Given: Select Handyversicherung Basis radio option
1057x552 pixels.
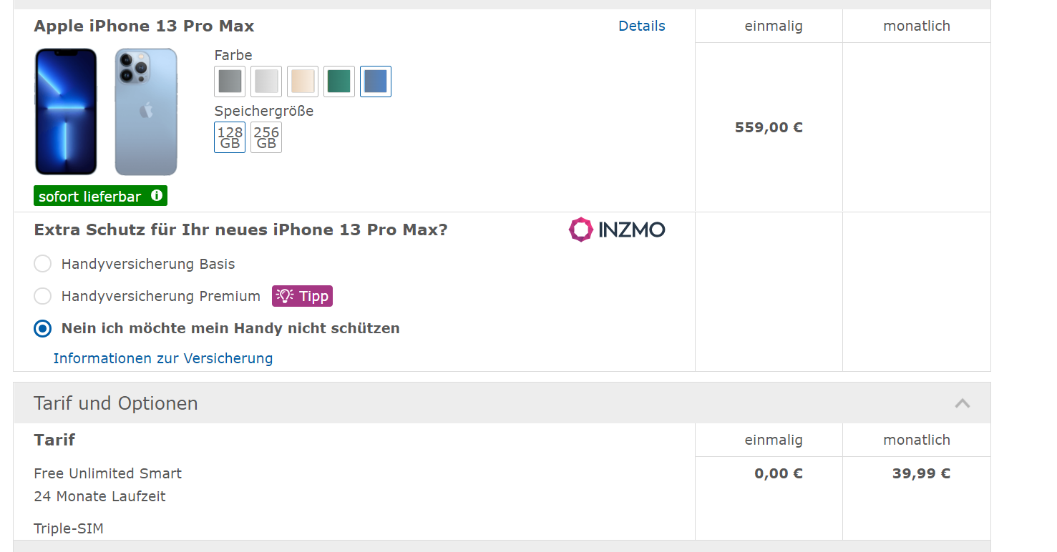Looking at the screenshot, I should [43, 264].
